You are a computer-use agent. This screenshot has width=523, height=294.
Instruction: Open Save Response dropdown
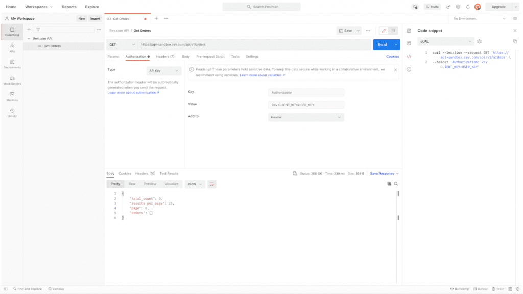pos(384,174)
